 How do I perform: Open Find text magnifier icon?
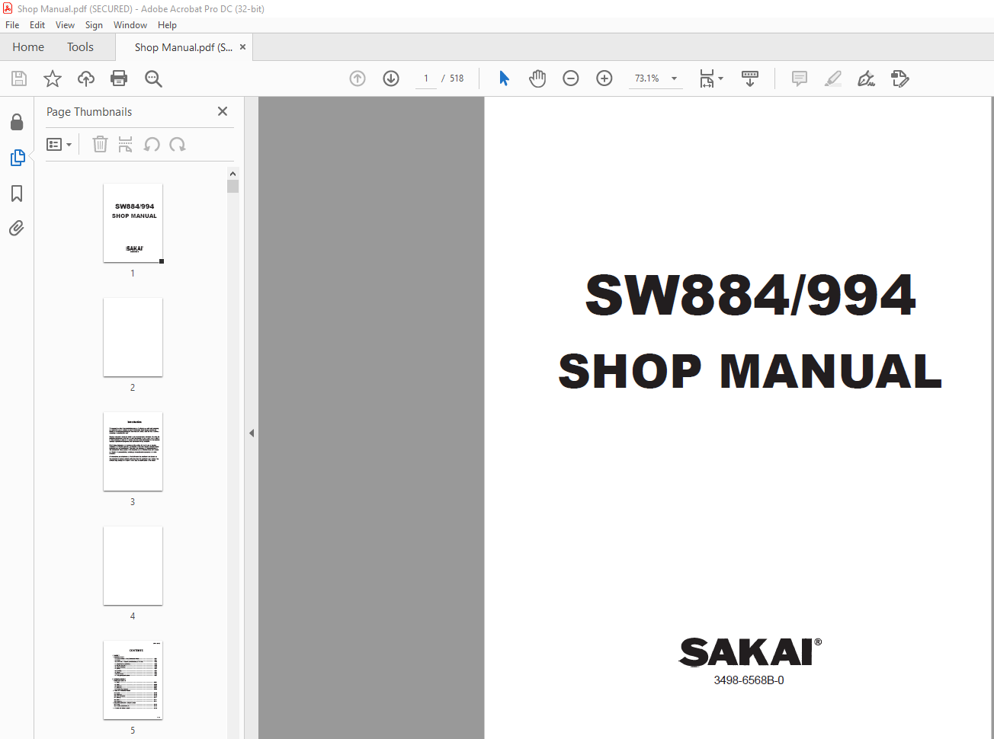(153, 78)
